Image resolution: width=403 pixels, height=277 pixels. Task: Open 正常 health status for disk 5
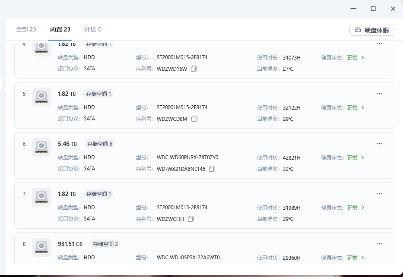tap(352, 107)
